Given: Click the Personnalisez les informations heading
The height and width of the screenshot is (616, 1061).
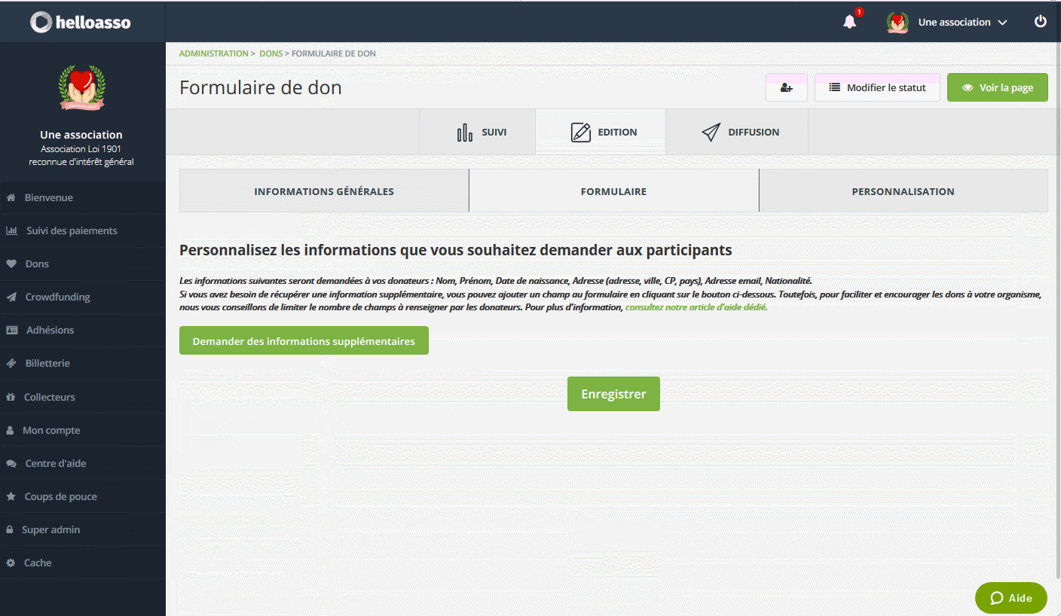Looking at the screenshot, I should pyautogui.click(x=455, y=250).
